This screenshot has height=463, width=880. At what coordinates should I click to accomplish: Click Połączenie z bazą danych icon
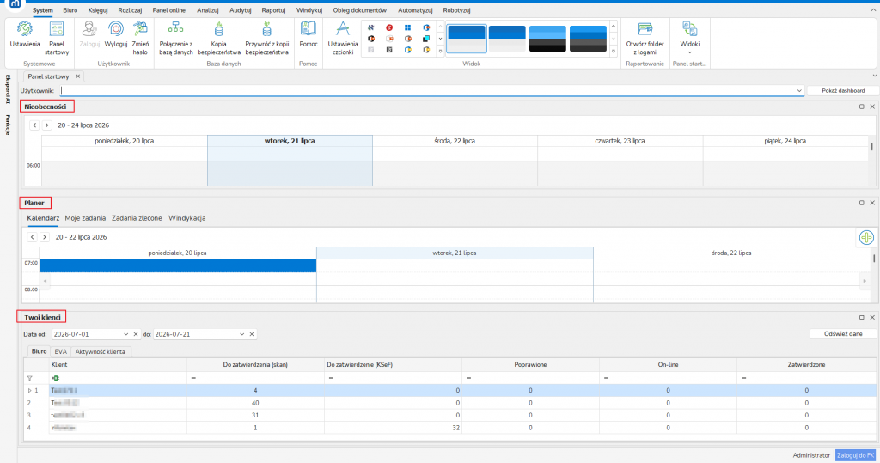[175, 38]
